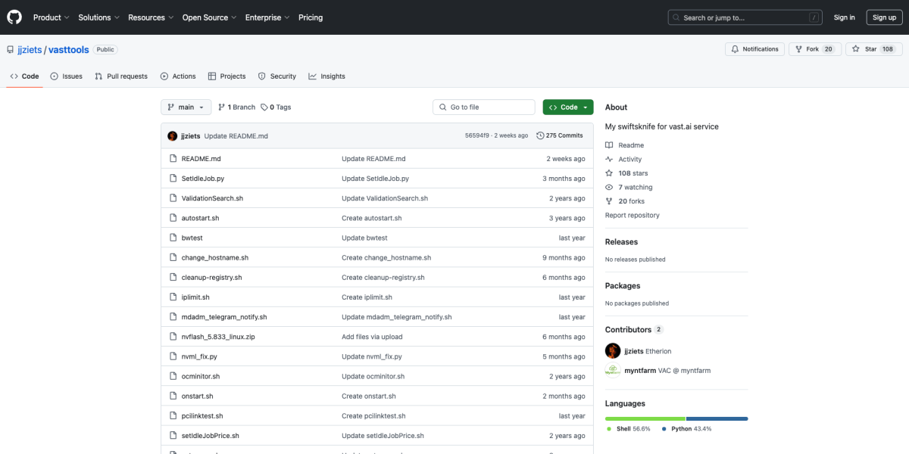Viewport: 909px width, 454px height.
Task: Click the myntfarm contributor avatar
Action: (x=613, y=371)
